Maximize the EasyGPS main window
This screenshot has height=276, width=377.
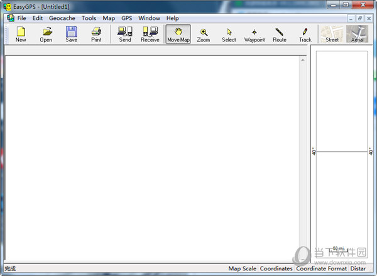click(346, 5)
